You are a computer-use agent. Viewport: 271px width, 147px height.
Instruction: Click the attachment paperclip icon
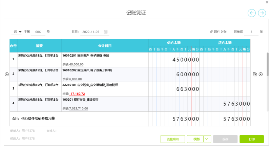tap(211, 32)
